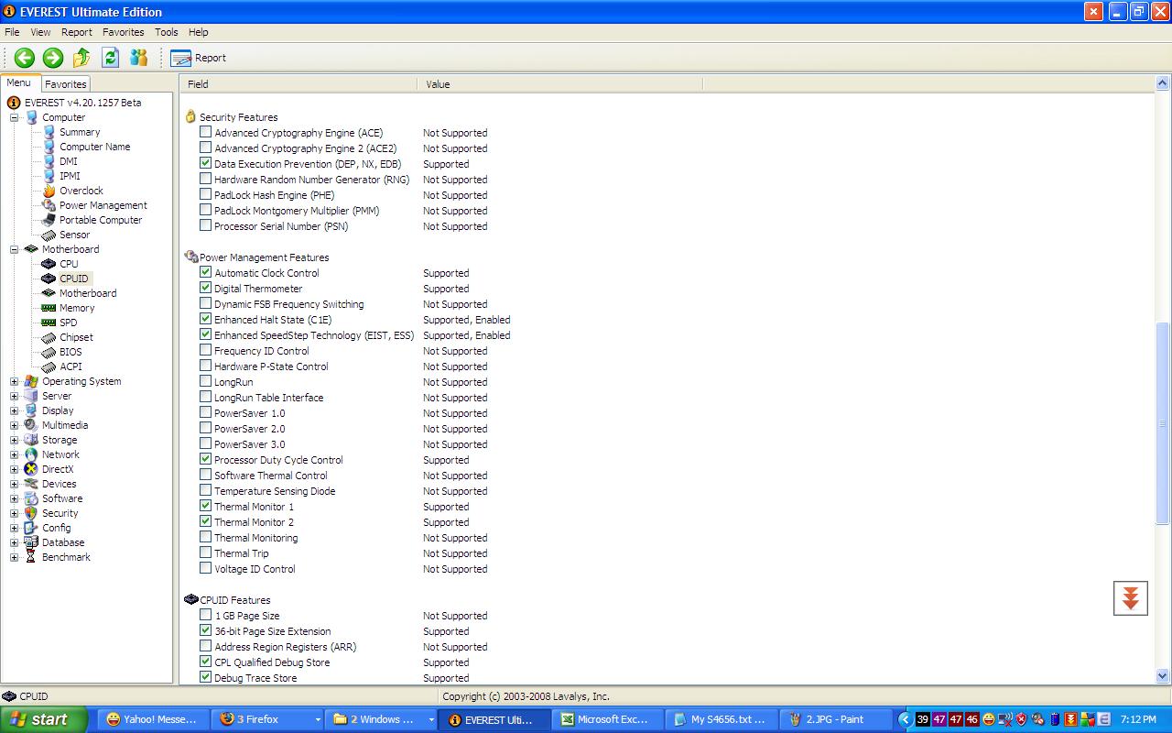This screenshot has width=1172, height=733.
Task: Click the Windows start button
Action: pos(44,719)
